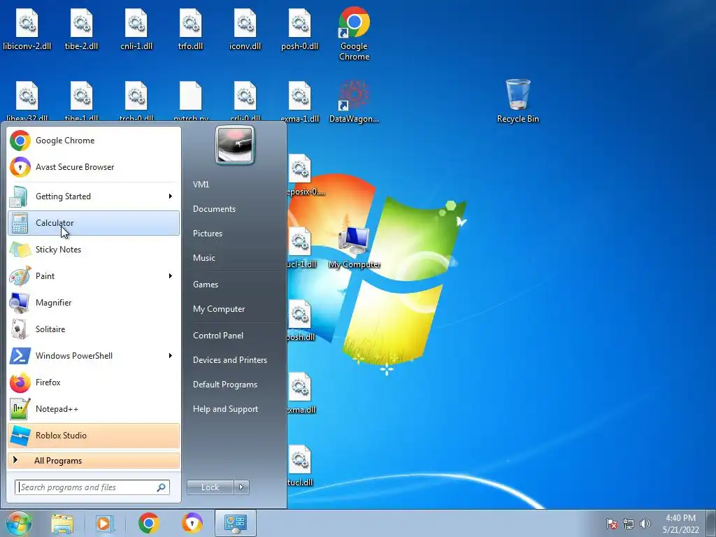Open shutdown options arrow next to Lock
This screenshot has height=537, width=716.
241,487
